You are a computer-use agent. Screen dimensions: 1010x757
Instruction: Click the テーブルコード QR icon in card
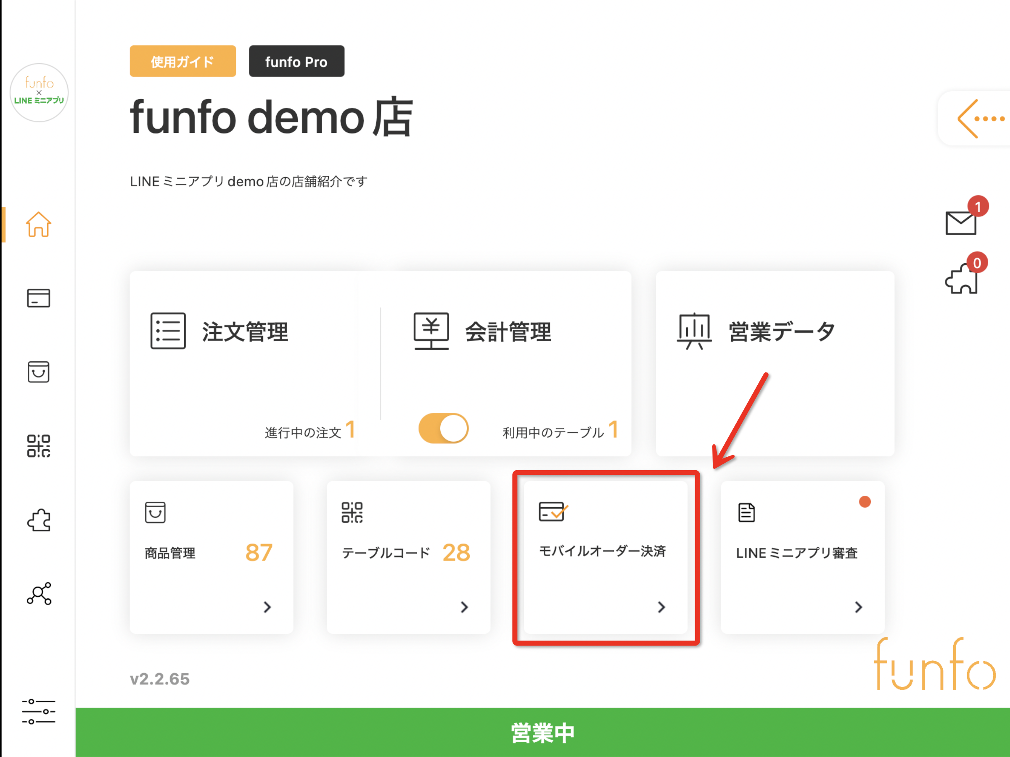tap(352, 512)
